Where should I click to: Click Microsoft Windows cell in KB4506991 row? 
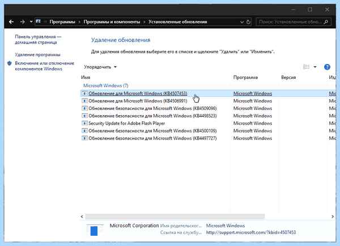click(253, 101)
